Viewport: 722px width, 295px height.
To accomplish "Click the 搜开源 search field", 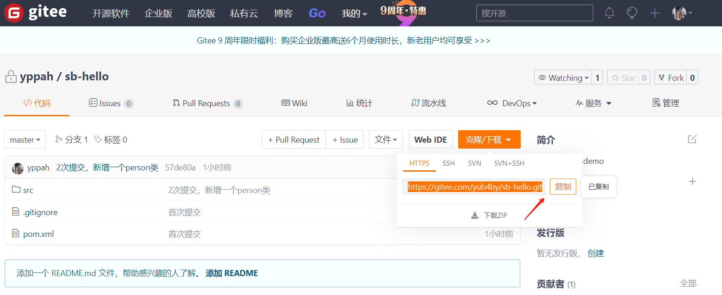I will point(534,13).
